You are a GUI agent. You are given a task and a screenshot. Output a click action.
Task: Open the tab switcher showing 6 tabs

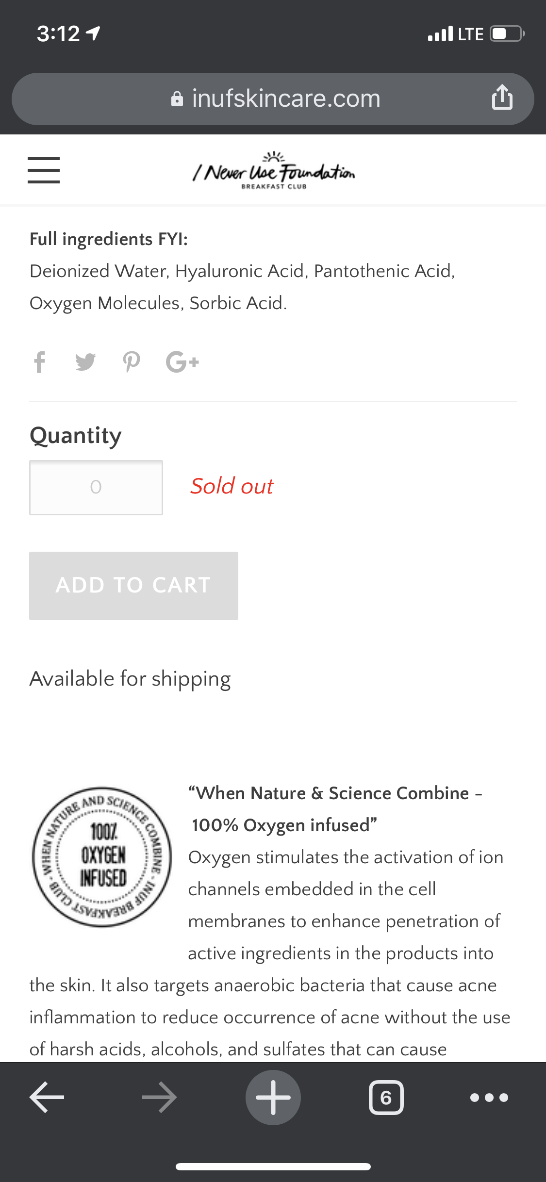(386, 1097)
